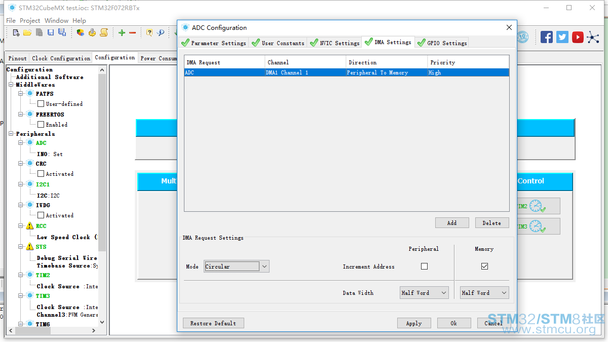Viewport: 608px width, 342px height.
Task: Open the File menu
Action: pyautogui.click(x=11, y=21)
